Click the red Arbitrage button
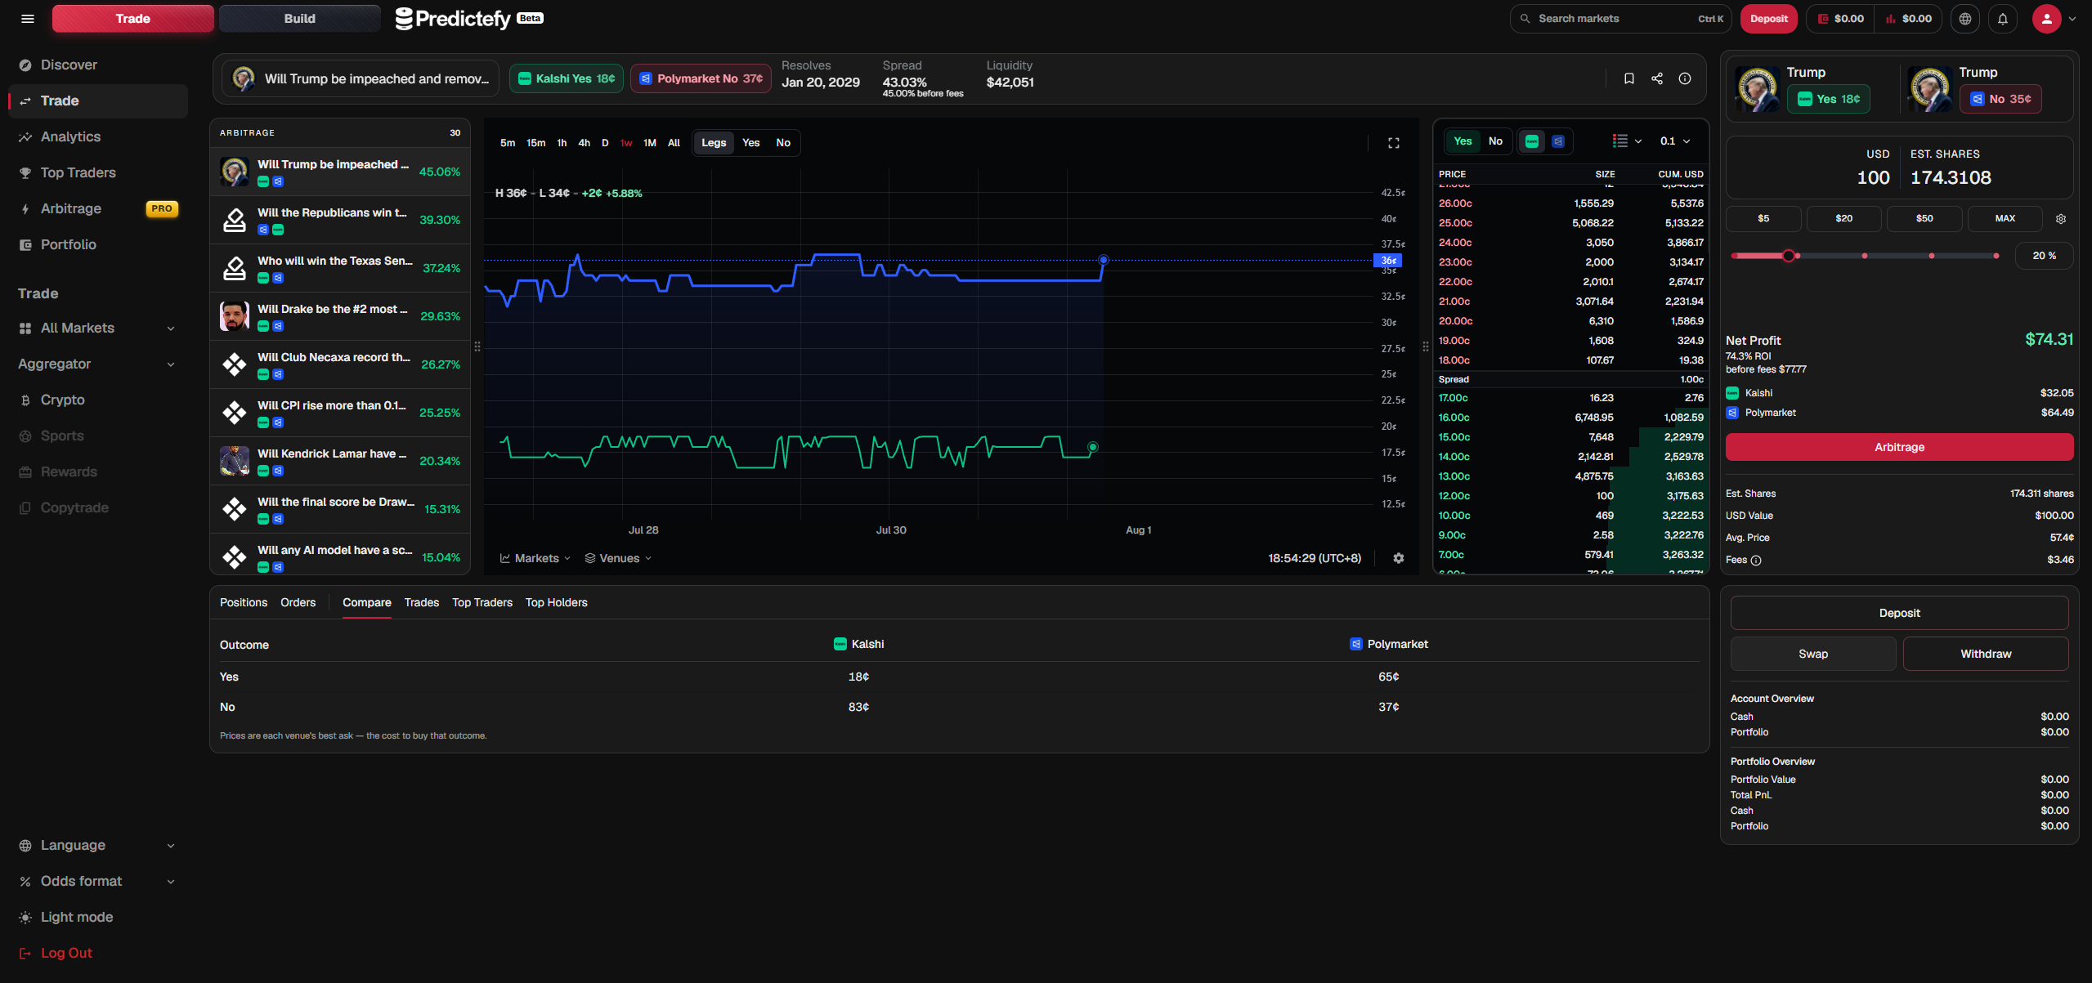The width and height of the screenshot is (2092, 983). click(x=1899, y=448)
